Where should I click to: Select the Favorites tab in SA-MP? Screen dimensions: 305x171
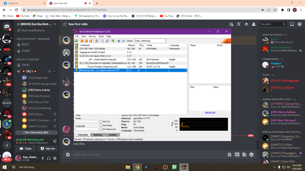tap(82, 135)
